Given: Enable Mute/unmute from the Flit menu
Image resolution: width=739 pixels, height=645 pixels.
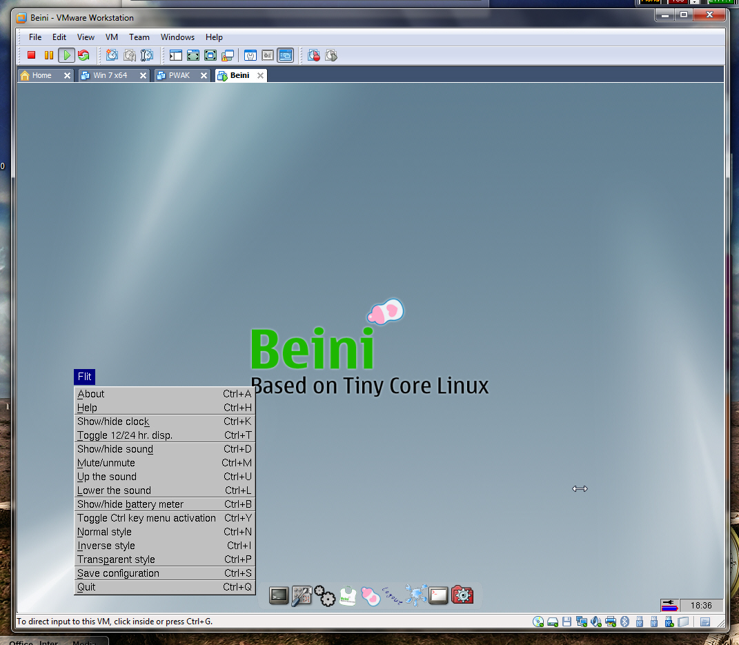Looking at the screenshot, I should click(106, 463).
